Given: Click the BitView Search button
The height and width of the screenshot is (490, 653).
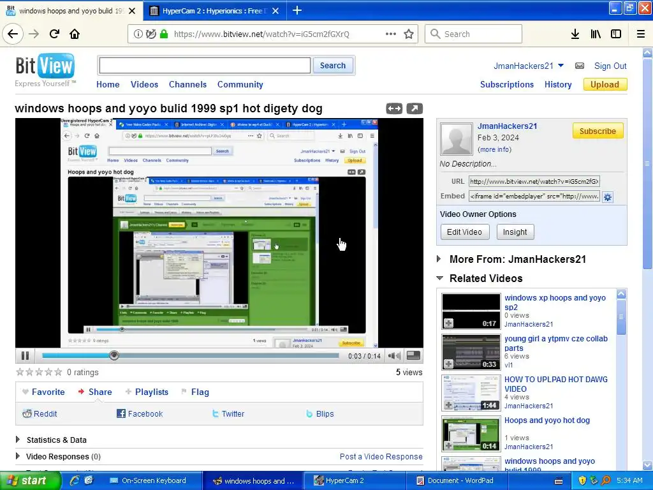Looking at the screenshot, I should point(333,66).
